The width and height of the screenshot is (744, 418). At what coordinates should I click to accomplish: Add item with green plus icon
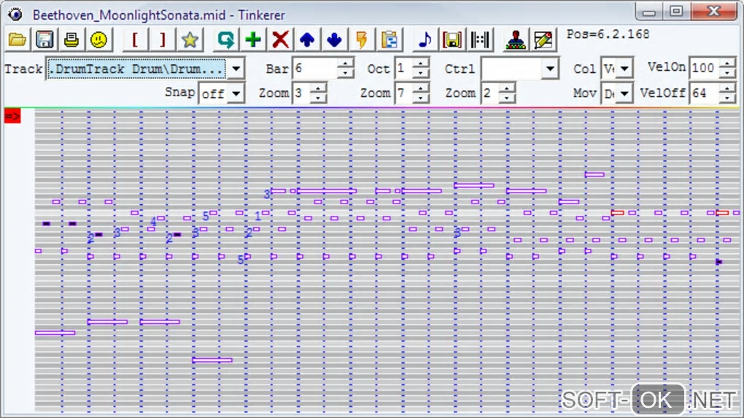click(253, 40)
